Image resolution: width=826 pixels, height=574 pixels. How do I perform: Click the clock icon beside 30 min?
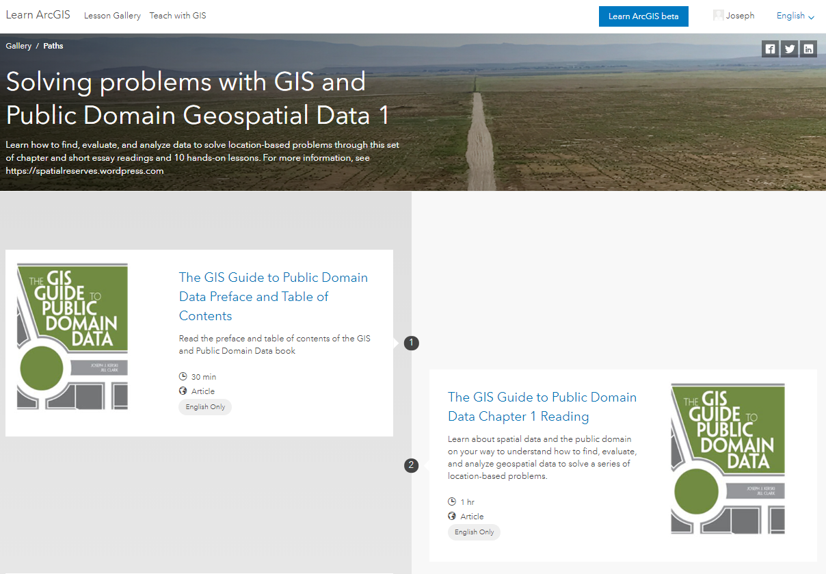pyautogui.click(x=183, y=376)
